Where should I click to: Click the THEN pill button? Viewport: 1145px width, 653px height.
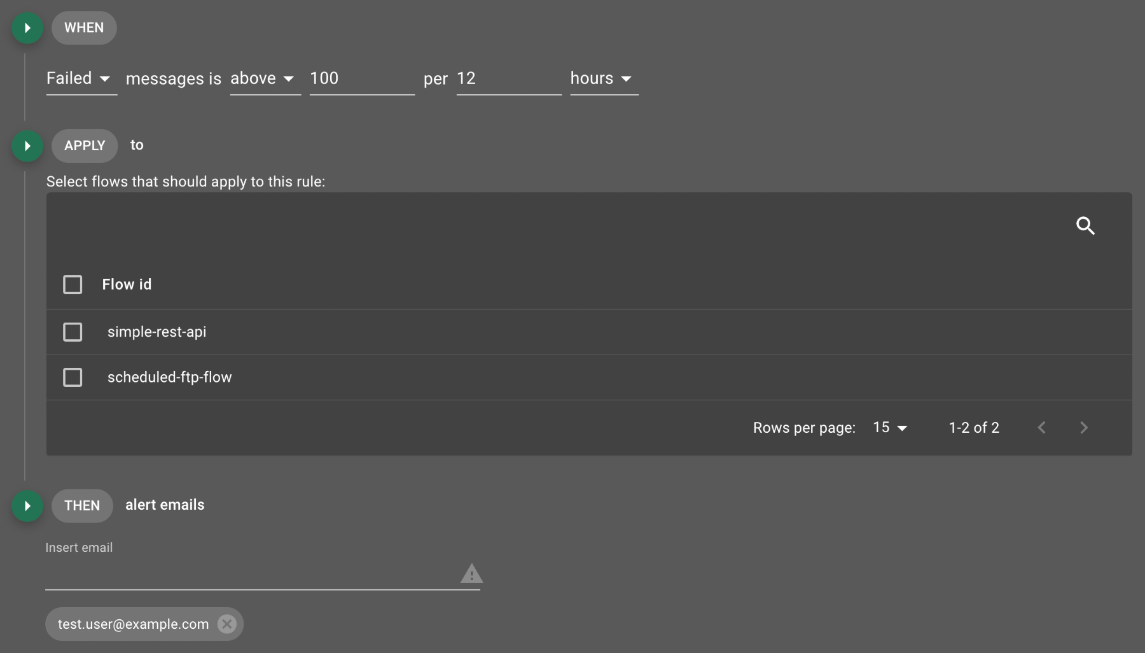[82, 505]
